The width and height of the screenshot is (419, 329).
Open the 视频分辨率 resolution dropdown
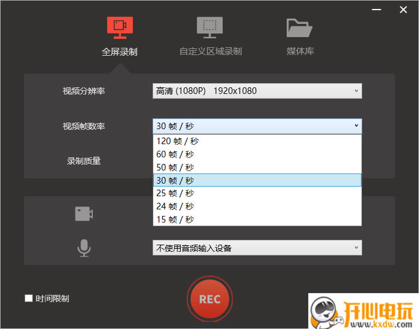[257, 91]
